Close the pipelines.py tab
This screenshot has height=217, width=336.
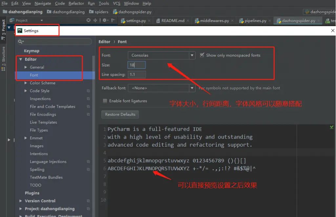coord(270,21)
